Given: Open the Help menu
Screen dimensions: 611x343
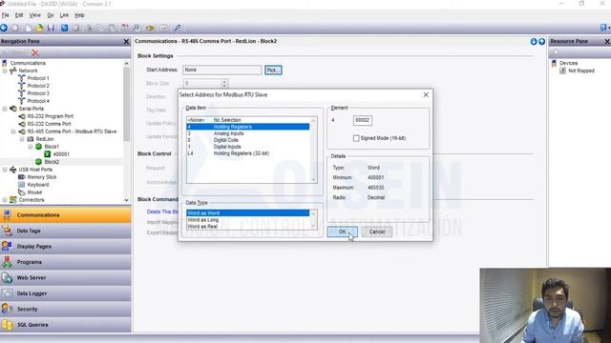Looking at the screenshot, I should tap(79, 15).
